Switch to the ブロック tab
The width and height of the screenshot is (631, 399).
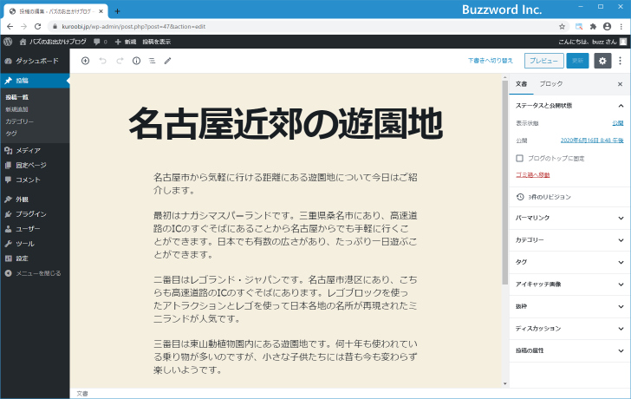(551, 84)
